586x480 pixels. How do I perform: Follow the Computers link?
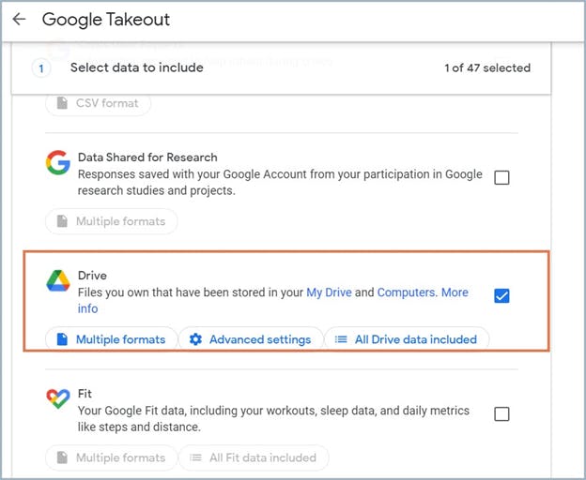click(407, 292)
